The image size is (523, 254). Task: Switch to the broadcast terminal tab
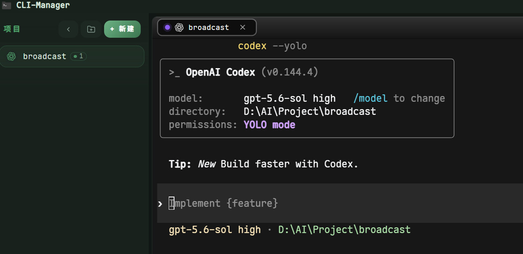point(207,27)
